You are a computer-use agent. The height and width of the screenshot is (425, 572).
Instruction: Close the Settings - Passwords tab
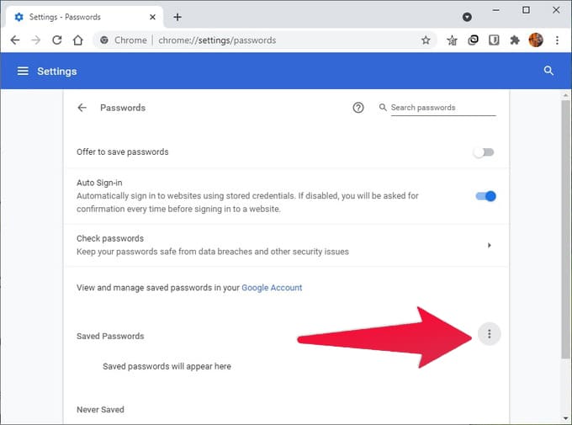[153, 17]
